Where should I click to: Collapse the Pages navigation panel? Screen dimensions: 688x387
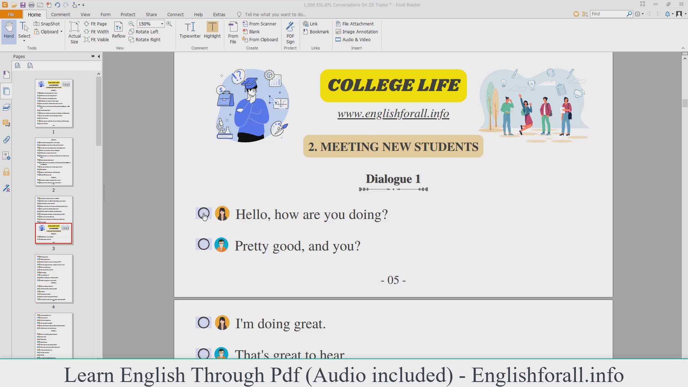[x=99, y=56]
